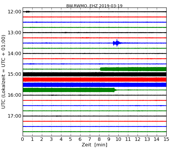
Task: Click the onset of the thick green signal near minute 8
Action: coord(101,69)
